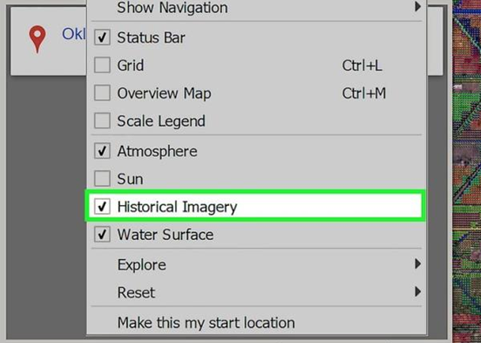Enable the Overview Map checkbox
This screenshot has width=481, height=343.
[102, 93]
